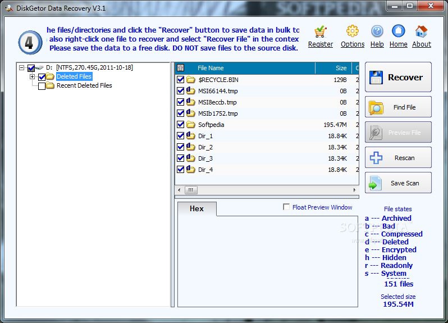The width and height of the screenshot is (448, 323).
Task: Click the DiskGetor app icon in title bar
Action: pyautogui.click(x=9, y=8)
